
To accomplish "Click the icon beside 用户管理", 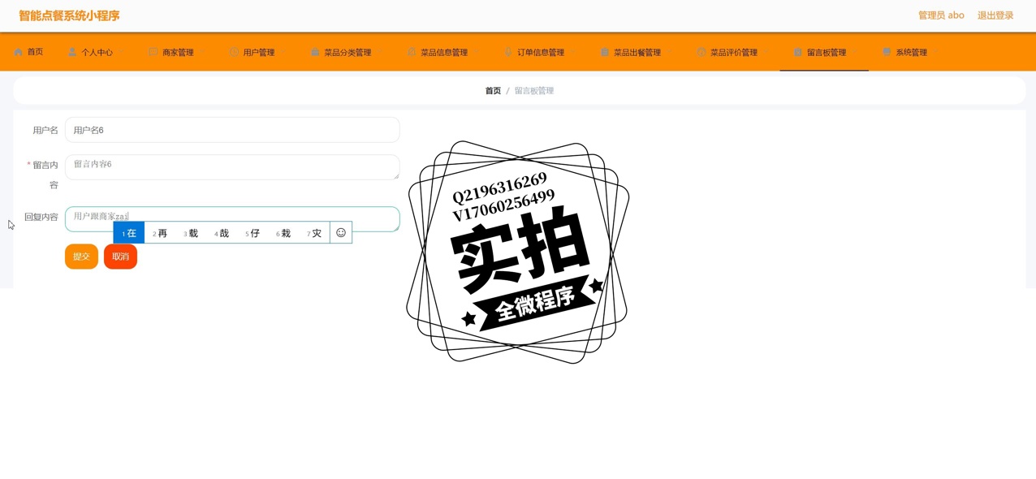I will [x=234, y=52].
